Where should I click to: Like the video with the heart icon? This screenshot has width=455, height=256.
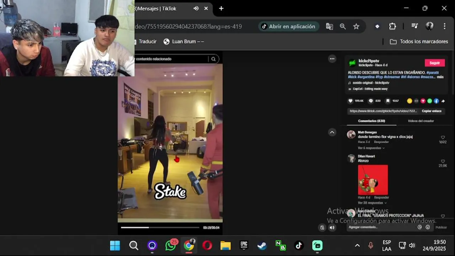pos(350,101)
